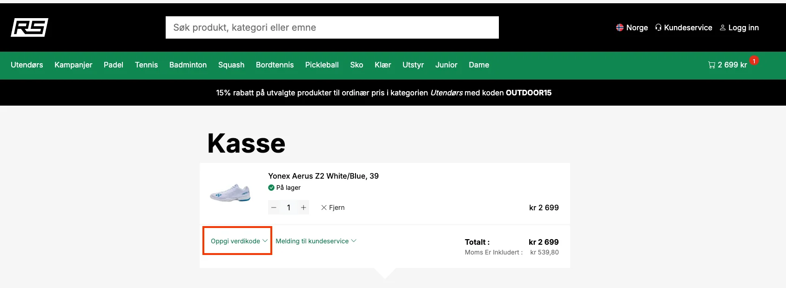Viewport: 786px width, 288px height.
Task: Open the Kampanjer menu
Action: (74, 65)
